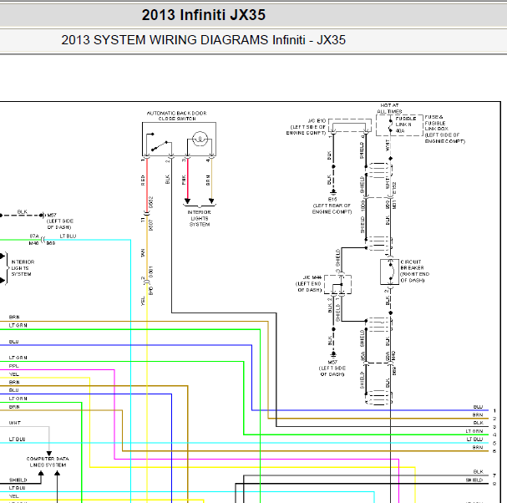
Task: Click wire reference number "6" at the right edge
Action: [494, 451]
